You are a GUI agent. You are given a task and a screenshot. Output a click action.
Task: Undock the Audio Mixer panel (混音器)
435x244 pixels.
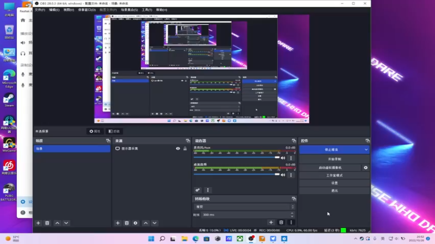294,141
